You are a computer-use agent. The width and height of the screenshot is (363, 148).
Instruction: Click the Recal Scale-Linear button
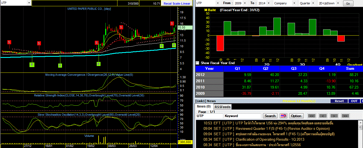177,4
